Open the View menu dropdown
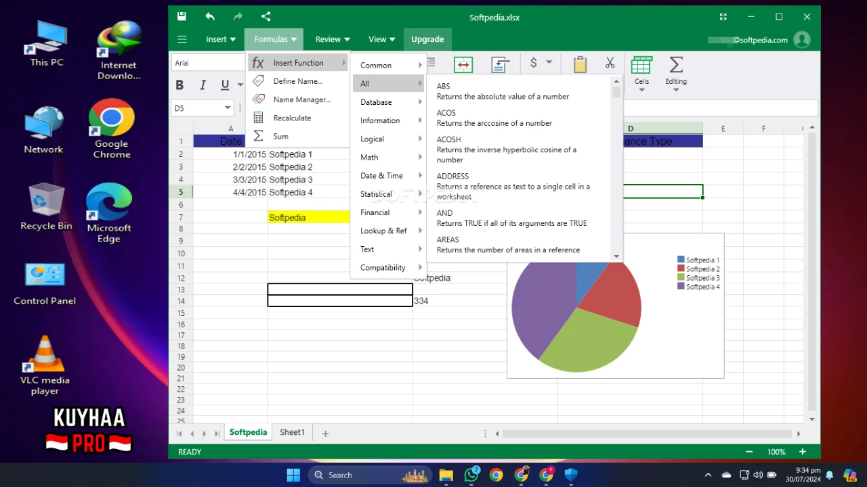This screenshot has width=867, height=487. tap(382, 39)
